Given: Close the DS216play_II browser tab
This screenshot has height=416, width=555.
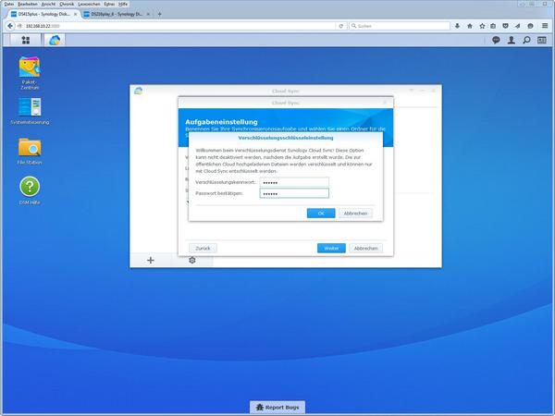Looking at the screenshot, I should [148, 14].
